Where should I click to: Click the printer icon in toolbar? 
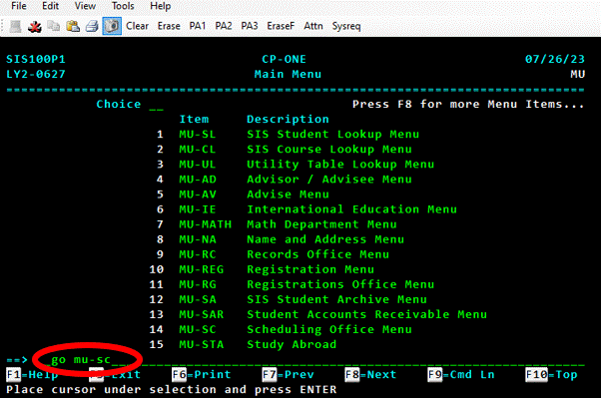tap(92, 26)
